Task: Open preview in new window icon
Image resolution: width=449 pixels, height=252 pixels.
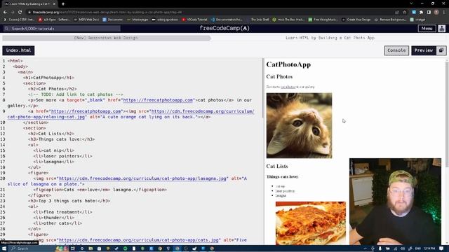Action: (441, 50)
